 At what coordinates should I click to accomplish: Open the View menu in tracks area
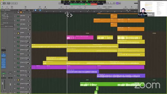[29, 10]
